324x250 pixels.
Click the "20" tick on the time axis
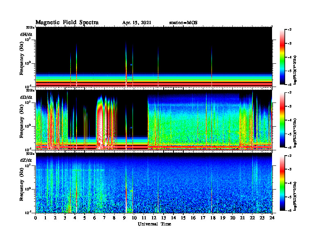point(232,218)
